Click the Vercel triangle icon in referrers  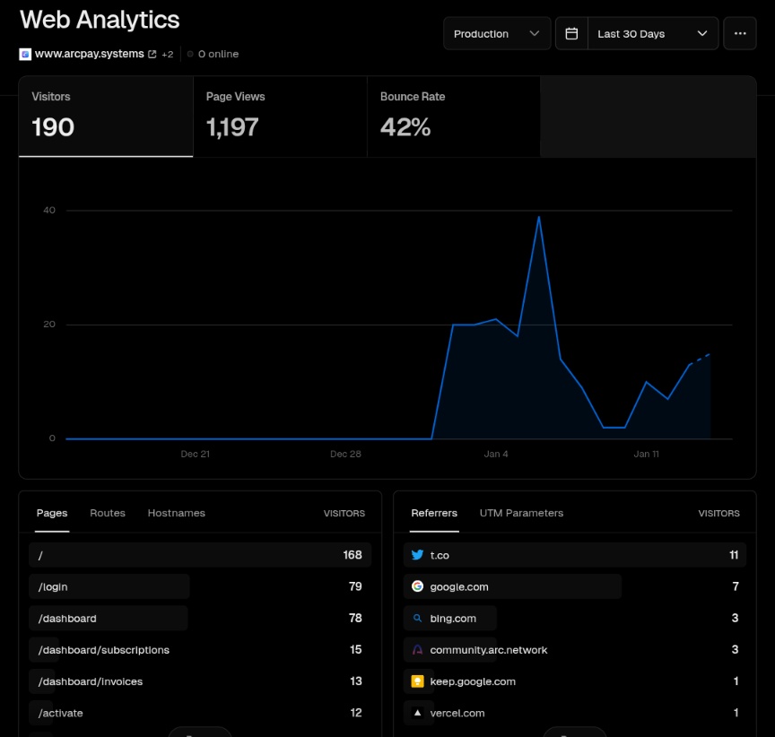(417, 713)
